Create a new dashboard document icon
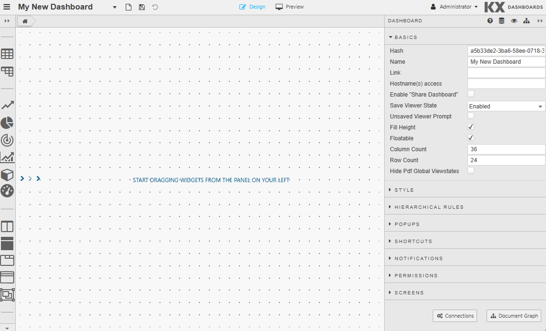The image size is (546, 331). tap(129, 7)
